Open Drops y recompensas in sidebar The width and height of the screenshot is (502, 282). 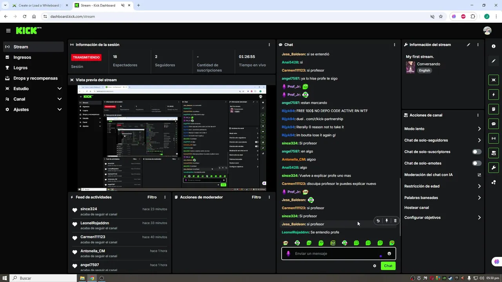33,78
